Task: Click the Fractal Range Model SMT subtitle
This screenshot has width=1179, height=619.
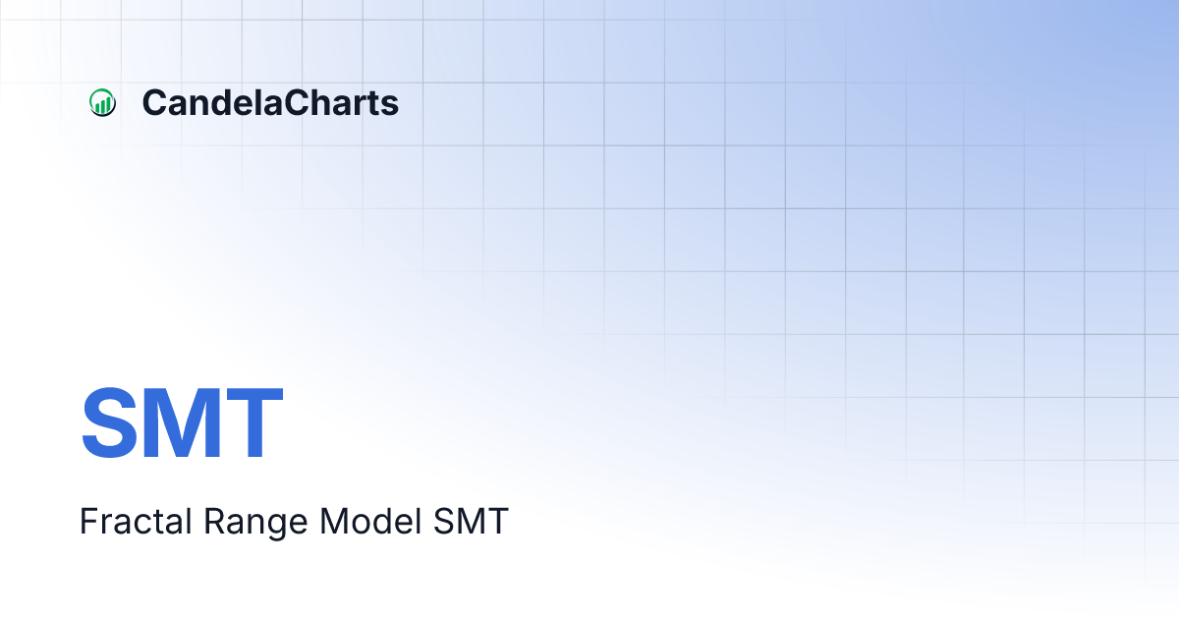Action: click(x=294, y=522)
